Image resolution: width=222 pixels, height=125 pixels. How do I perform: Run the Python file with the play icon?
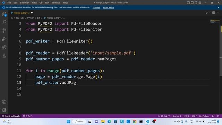pyautogui.click(x=206, y=13)
